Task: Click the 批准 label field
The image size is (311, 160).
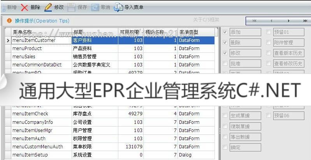Action: [245, 63]
